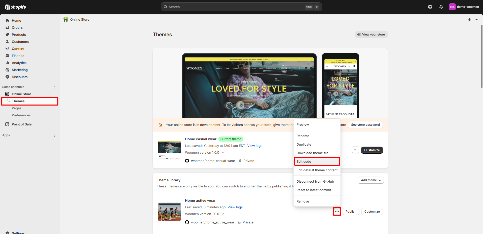
Task: Open the Sidekick assistant icon
Action: click(x=430, y=7)
